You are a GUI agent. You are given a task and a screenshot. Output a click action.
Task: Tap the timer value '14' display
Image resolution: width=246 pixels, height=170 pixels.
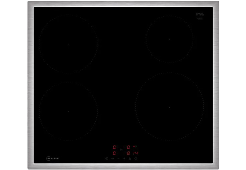[135, 153]
